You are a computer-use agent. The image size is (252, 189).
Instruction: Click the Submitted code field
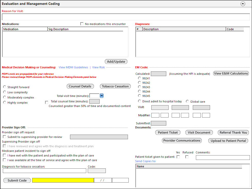[x=159, y=123]
